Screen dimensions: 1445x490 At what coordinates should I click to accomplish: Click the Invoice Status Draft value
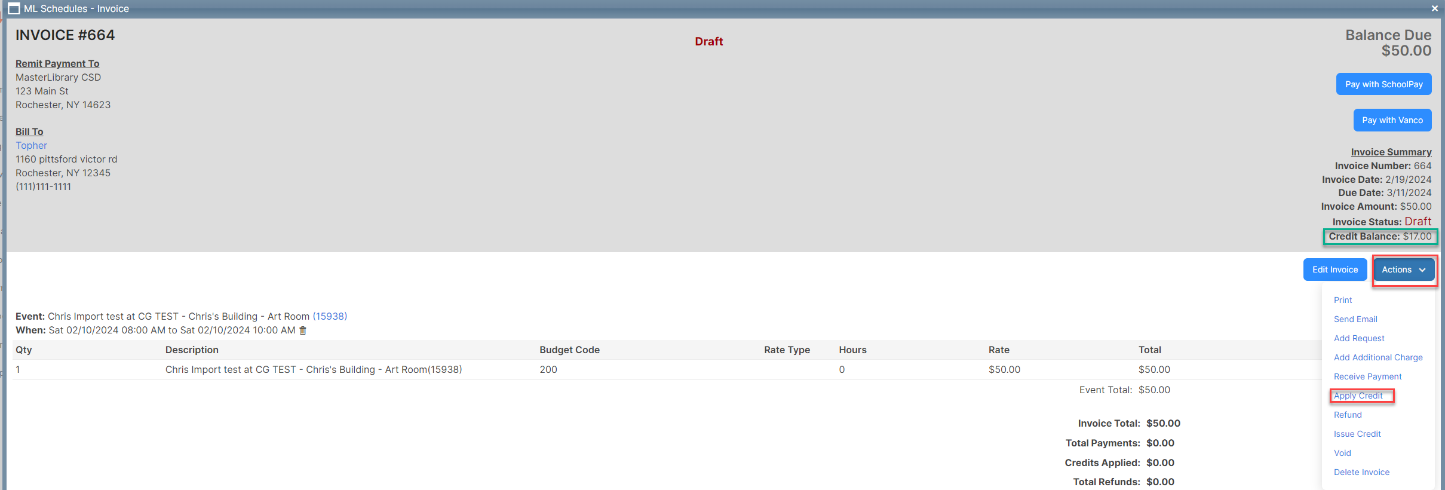pos(1418,221)
